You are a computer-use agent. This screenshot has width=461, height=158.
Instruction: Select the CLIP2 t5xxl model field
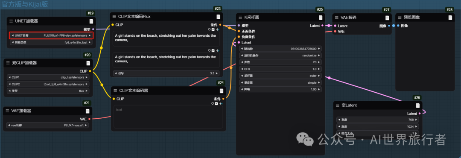click(x=47, y=84)
